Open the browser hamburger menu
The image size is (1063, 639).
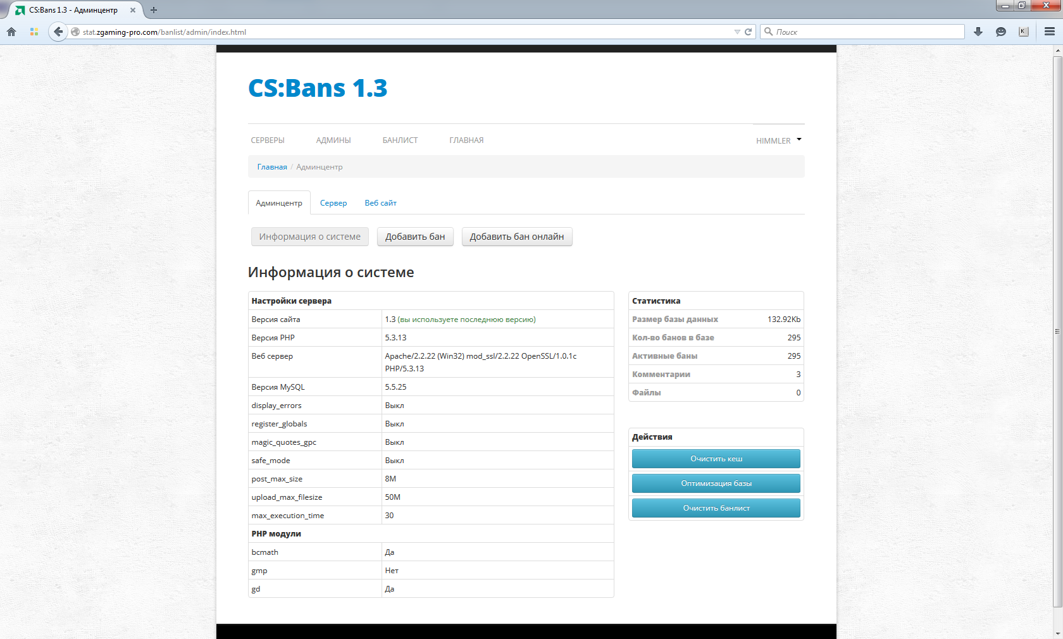[1050, 32]
